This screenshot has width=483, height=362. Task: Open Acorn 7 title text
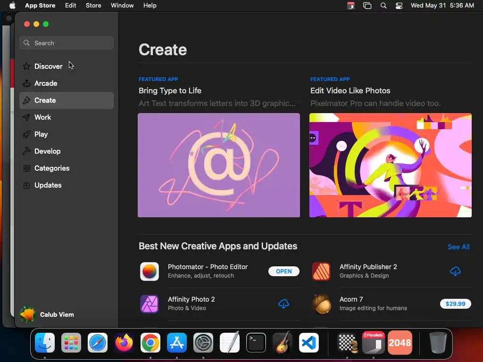(351, 299)
